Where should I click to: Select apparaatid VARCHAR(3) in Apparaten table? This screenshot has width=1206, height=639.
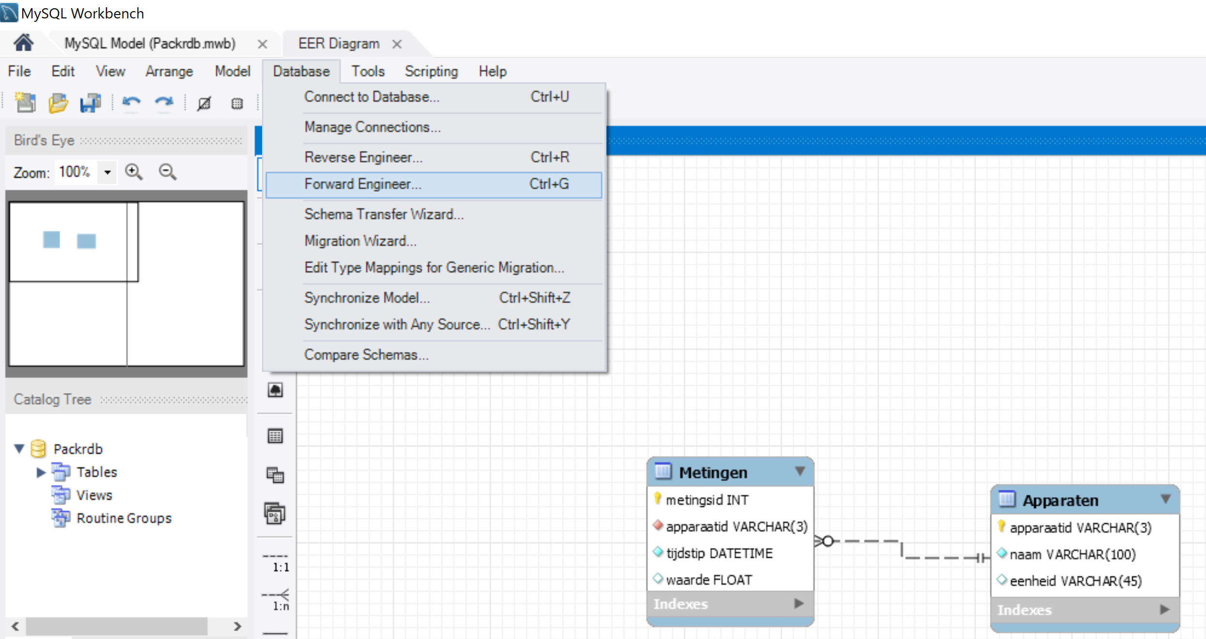[1085, 527]
